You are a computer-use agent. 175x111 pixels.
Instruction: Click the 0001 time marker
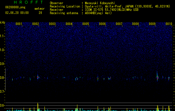19,24
